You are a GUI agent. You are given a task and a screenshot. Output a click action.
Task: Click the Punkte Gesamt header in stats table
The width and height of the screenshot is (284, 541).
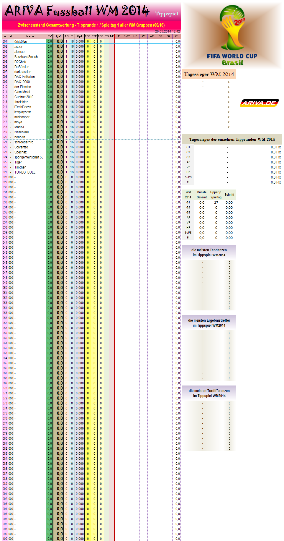(202, 195)
